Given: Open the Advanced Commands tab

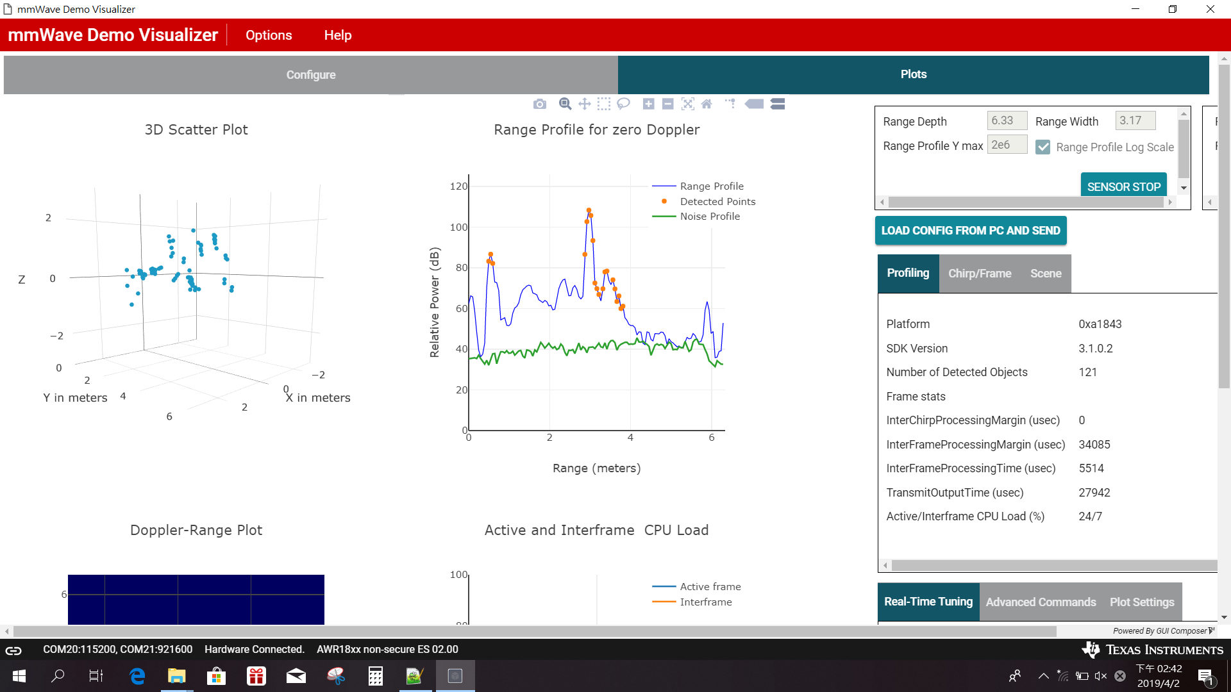Looking at the screenshot, I should [x=1041, y=602].
